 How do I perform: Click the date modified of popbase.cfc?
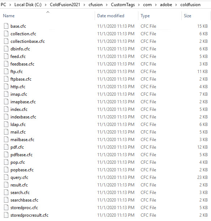[116, 170]
